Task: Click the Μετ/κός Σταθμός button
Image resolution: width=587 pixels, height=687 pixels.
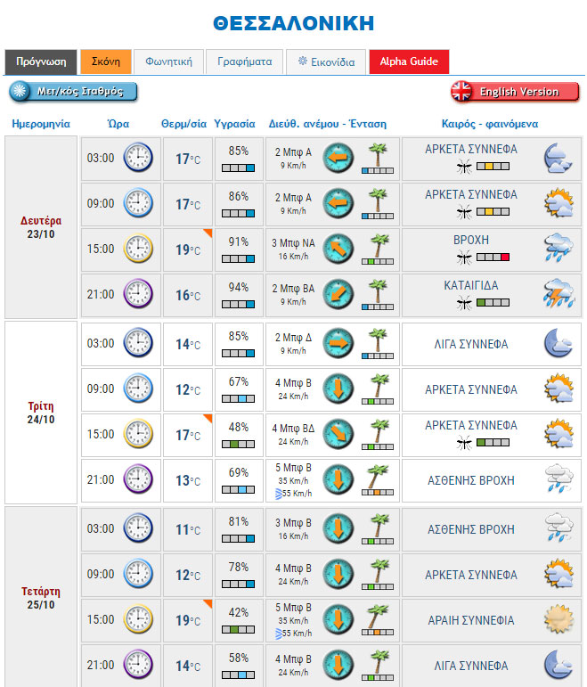Action: (x=73, y=92)
